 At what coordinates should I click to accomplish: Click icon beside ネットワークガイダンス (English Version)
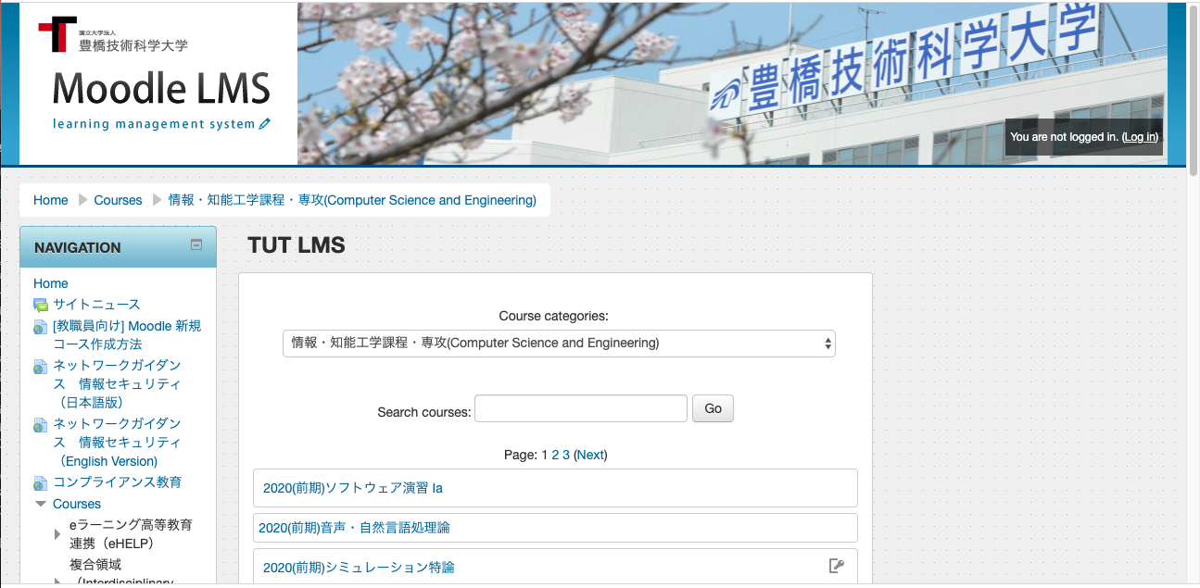pos(41,425)
